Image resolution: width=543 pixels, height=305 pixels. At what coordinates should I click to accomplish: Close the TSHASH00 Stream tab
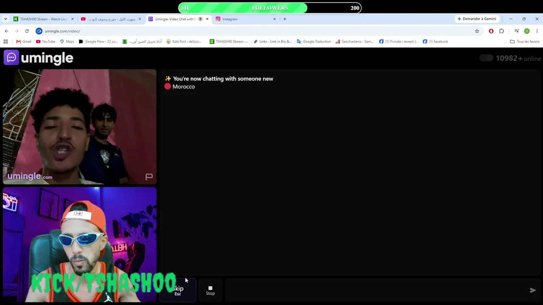point(72,19)
